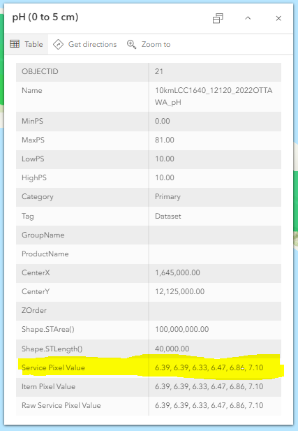Click the highlighted Service Pixel Value row

(x=149, y=367)
